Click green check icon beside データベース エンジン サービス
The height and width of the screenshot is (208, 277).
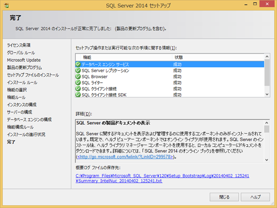coord(78,64)
